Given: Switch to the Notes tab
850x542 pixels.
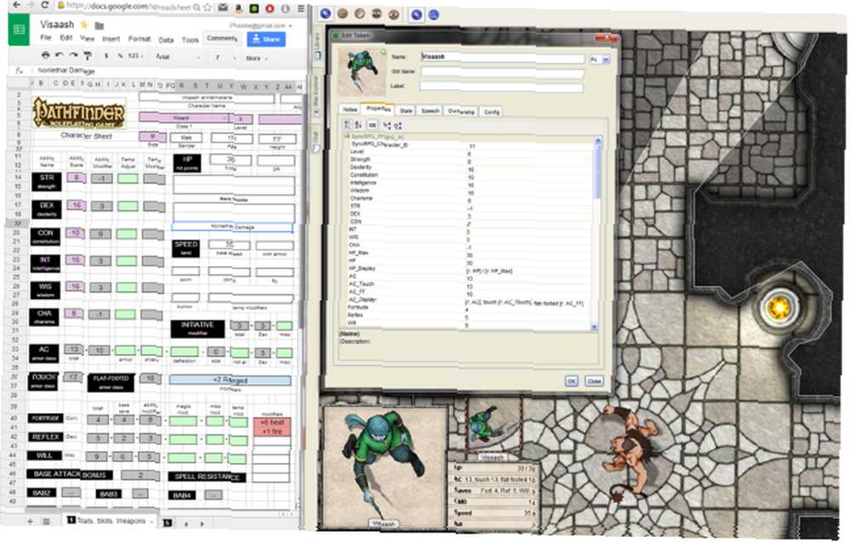Looking at the screenshot, I should click(x=349, y=109).
